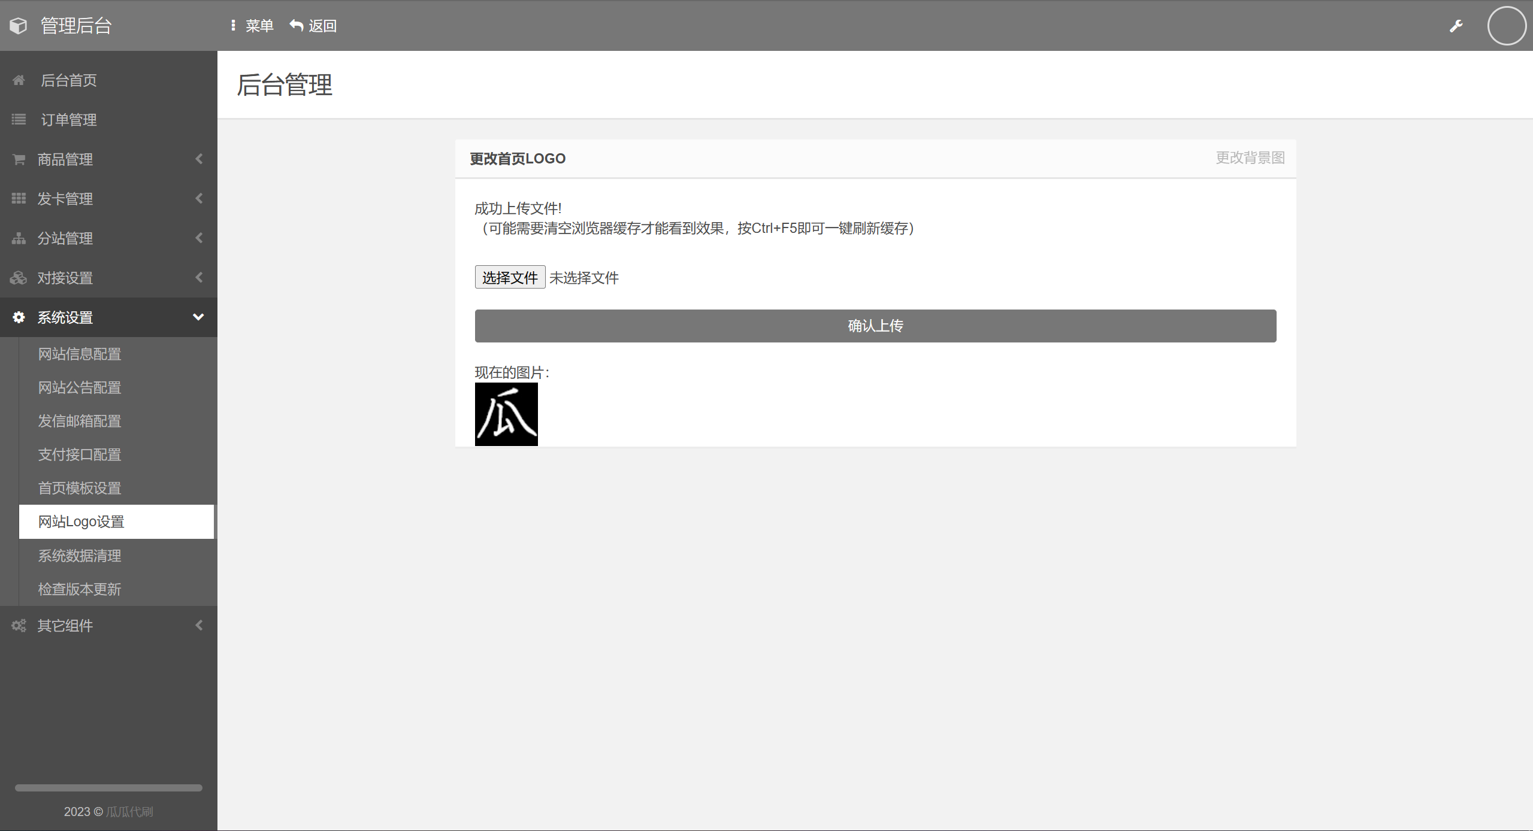Expand the 其它组件 menu chevron
Viewport: 1533px width, 831px height.
(199, 626)
